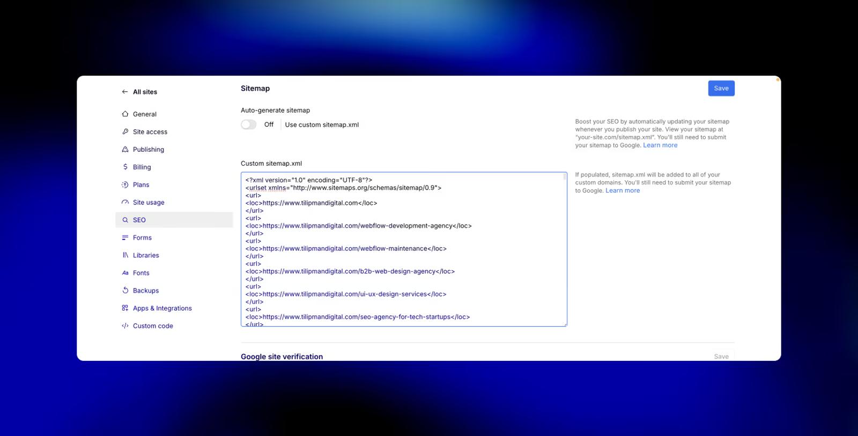Click the Custom code brackets icon
858x436 pixels.
(125, 326)
